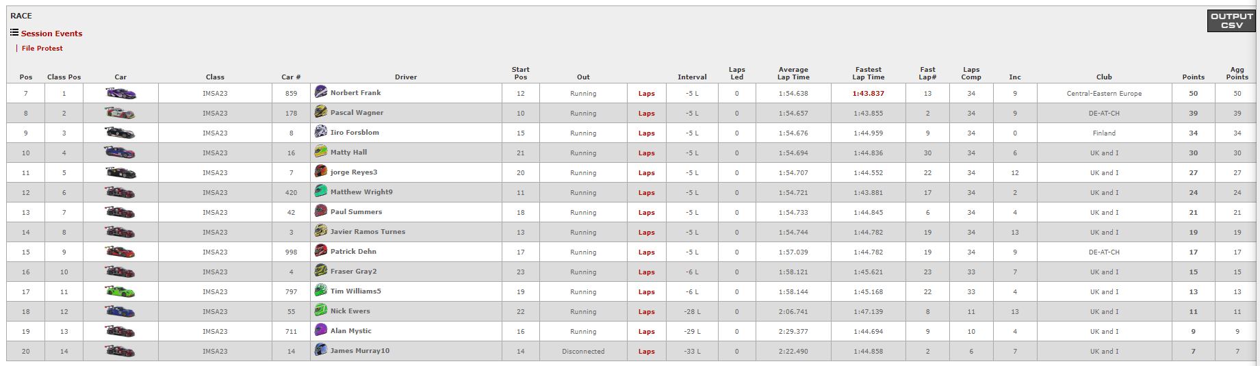
Task: Click Pascal Wagner's helmet icon
Action: coord(320,112)
